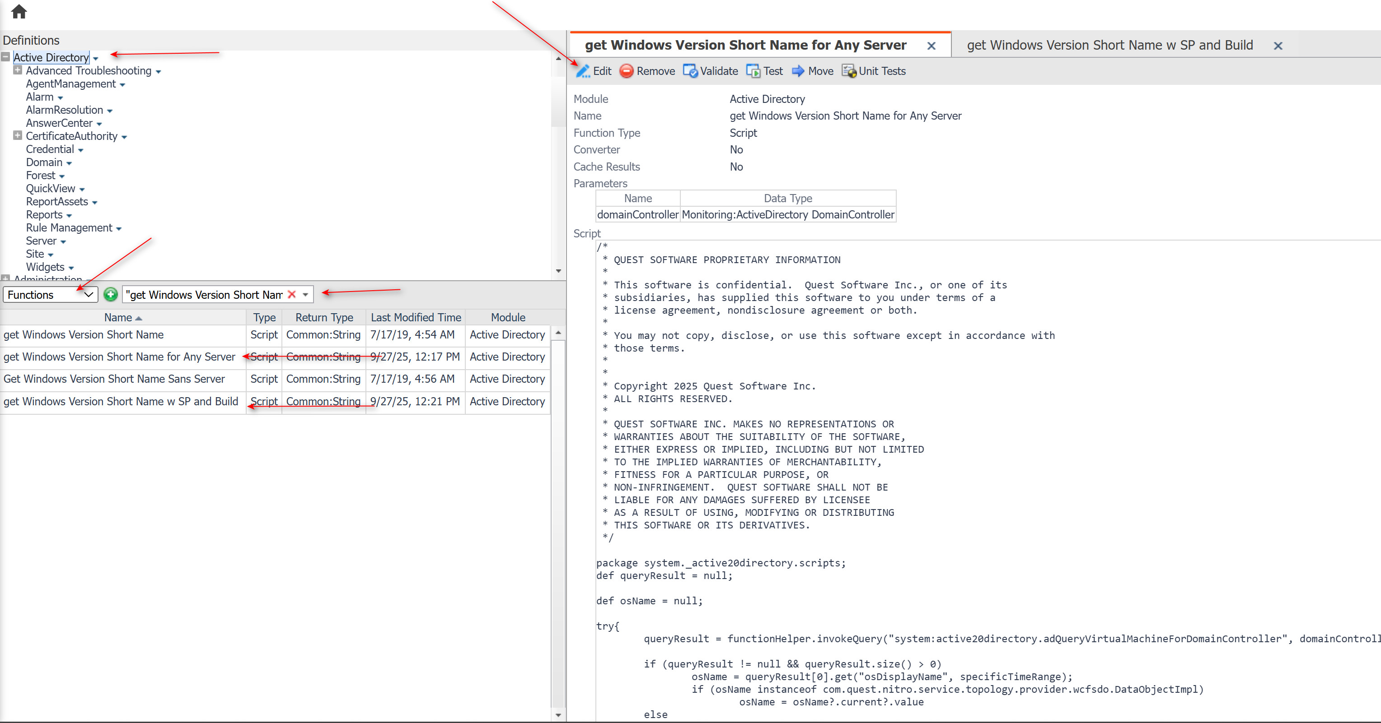Sort by Last Modified Time column
This screenshot has width=1381, height=723.
click(416, 318)
